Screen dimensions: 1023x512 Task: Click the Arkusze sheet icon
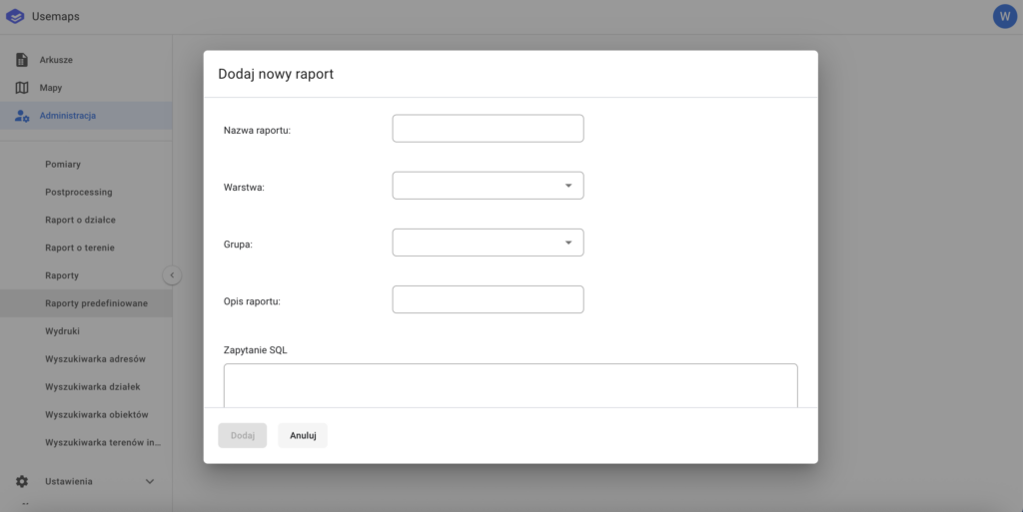[x=22, y=60]
